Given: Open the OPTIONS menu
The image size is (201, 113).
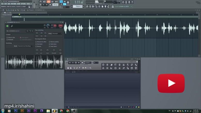Looking at the screenshot, I should click(23, 4).
